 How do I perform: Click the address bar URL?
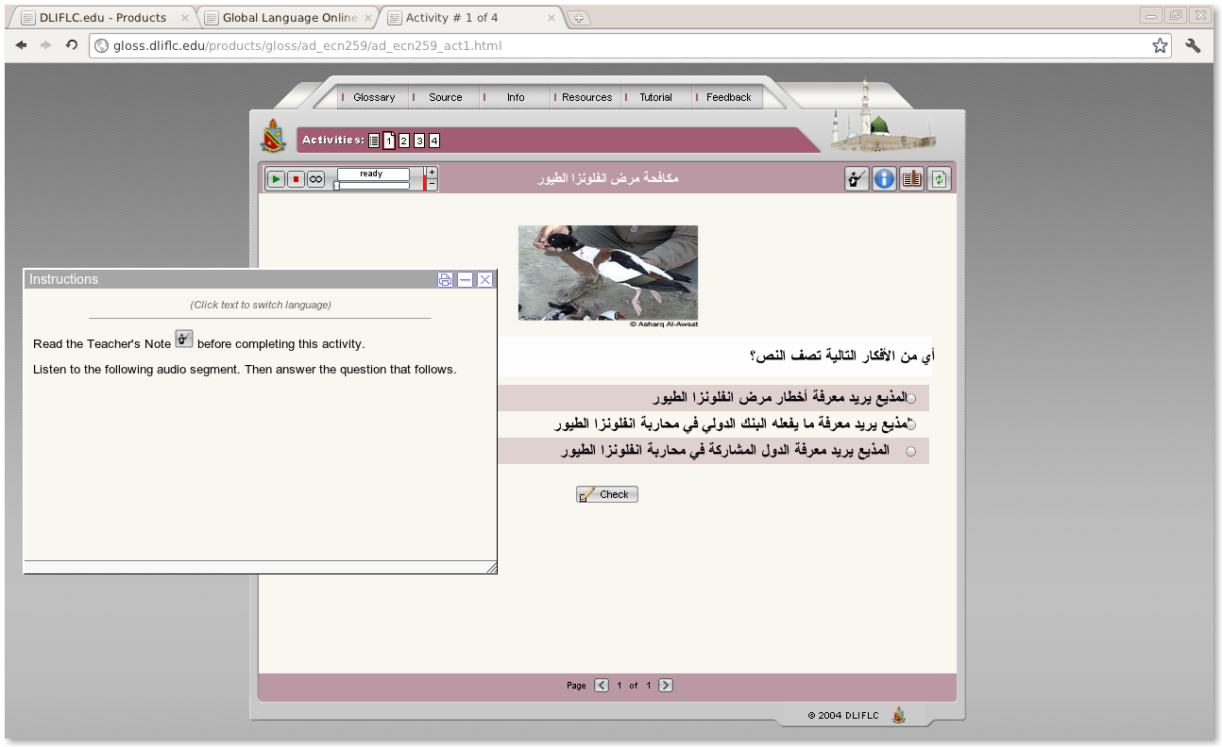pos(307,45)
